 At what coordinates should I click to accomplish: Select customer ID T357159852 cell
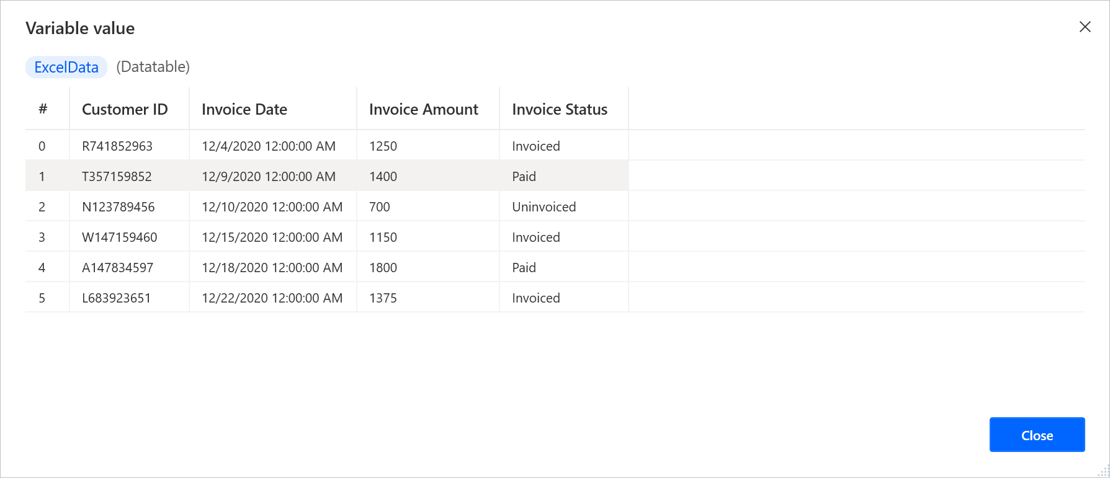coord(117,177)
